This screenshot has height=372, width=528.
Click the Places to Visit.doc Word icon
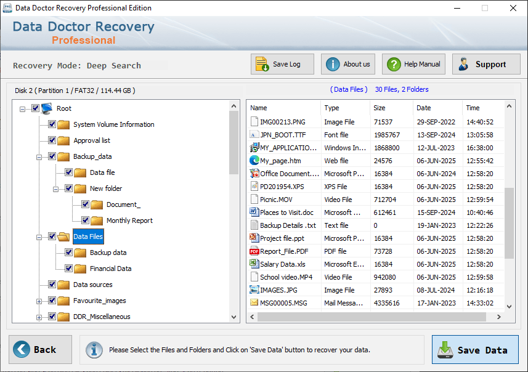(254, 212)
